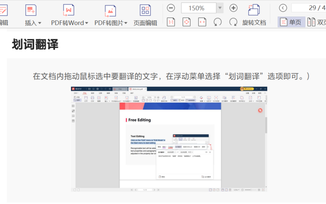This screenshot has height=204, width=326.
Task: Rotate counterclockwise using the left rotate icon
Action: pyautogui.click(x=218, y=22)
